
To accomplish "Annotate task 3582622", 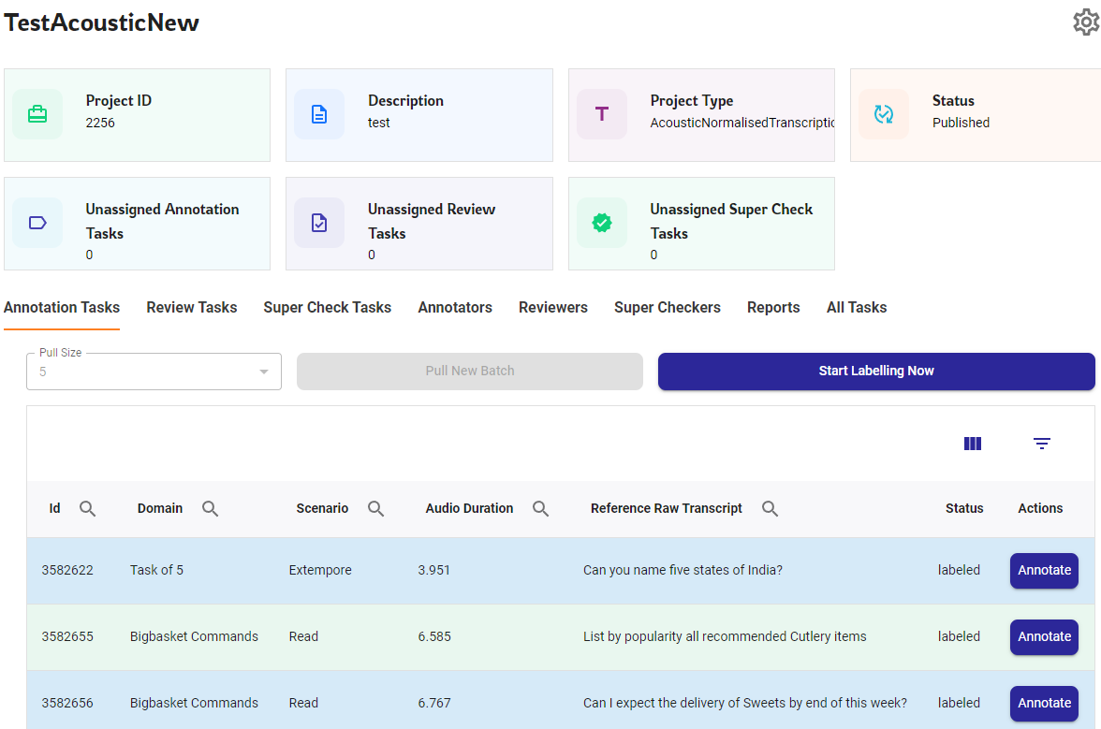I will [1044, 571].
